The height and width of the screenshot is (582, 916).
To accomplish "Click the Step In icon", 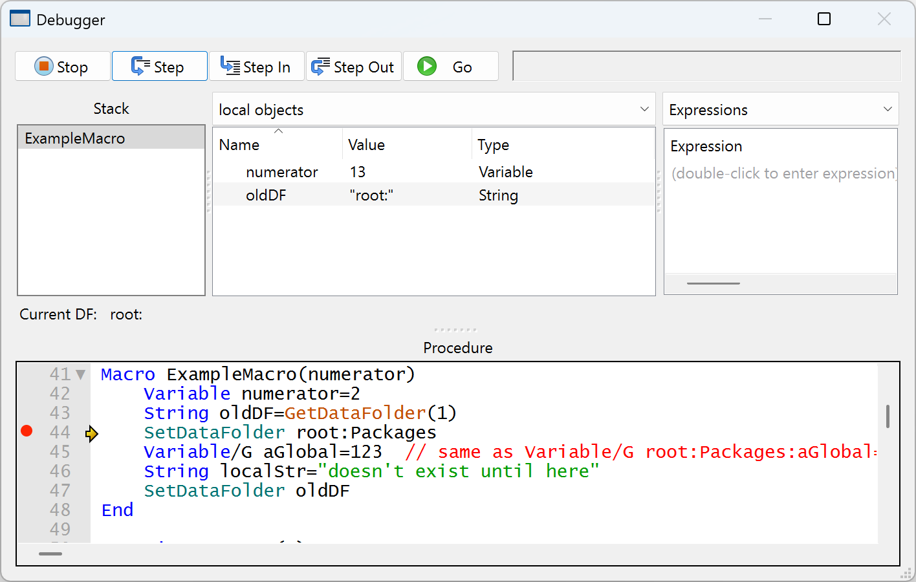I will 230,66.
